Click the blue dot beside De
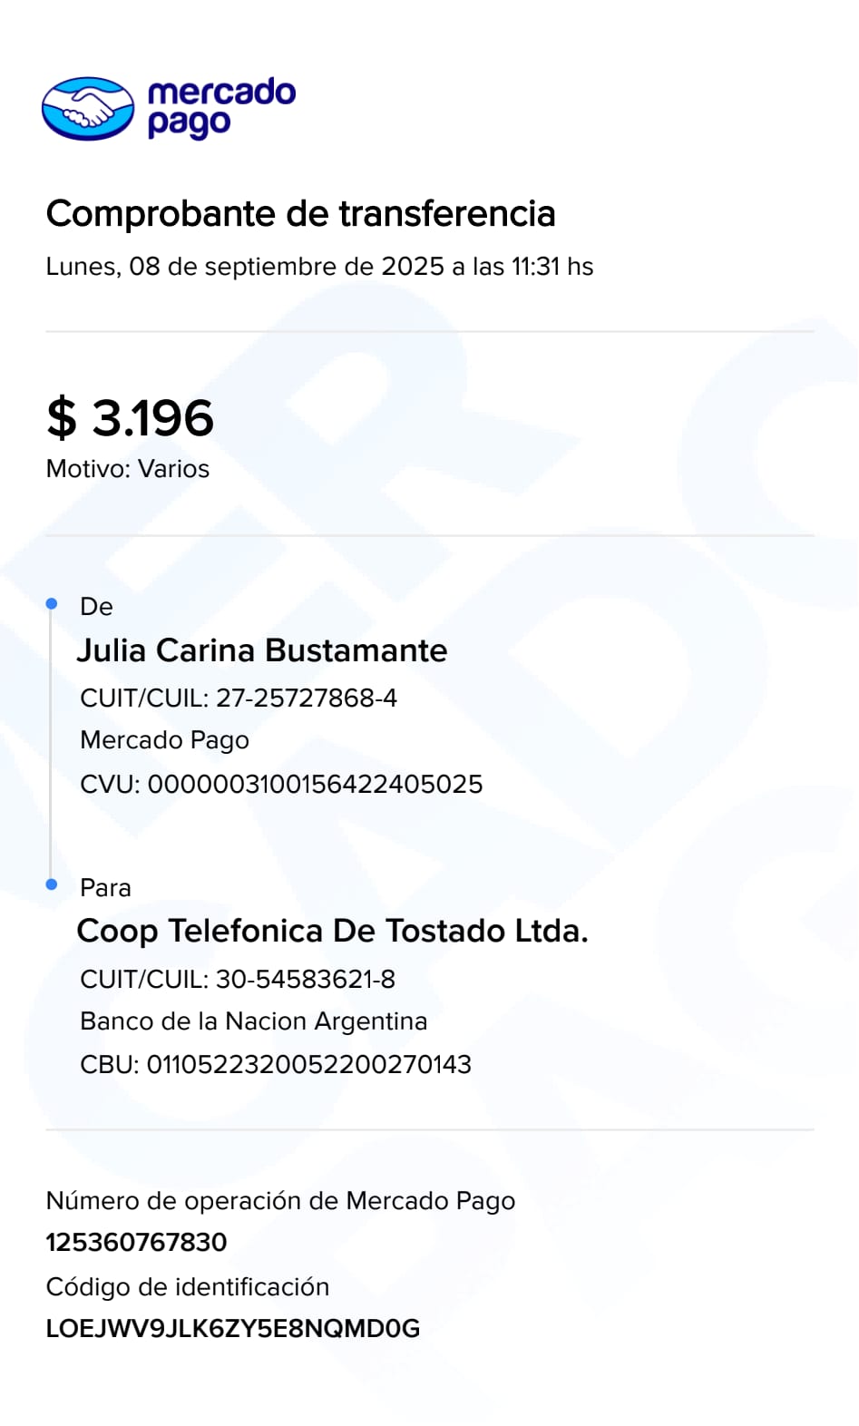Image resolution: width=859 pixels, height=1426 pixels. coord(52,604)
